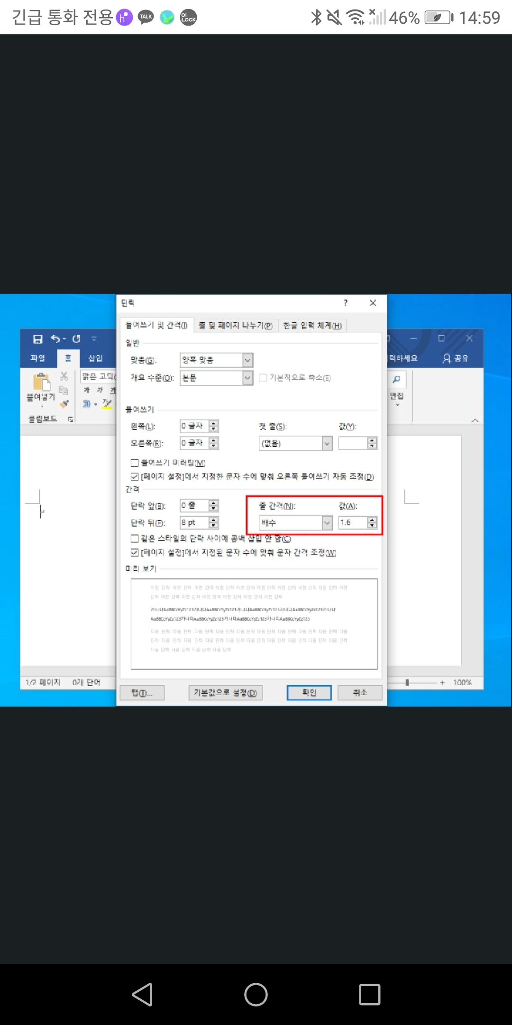This screenshot has height=1025, width=512.
Task: Click the text effects 가 icon
Action: point(87,404)
